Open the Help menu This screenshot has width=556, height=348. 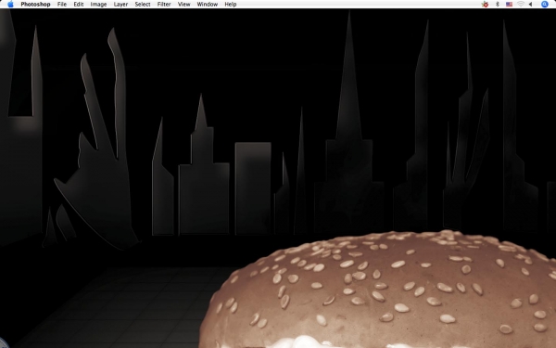click(x=231, y=5)
